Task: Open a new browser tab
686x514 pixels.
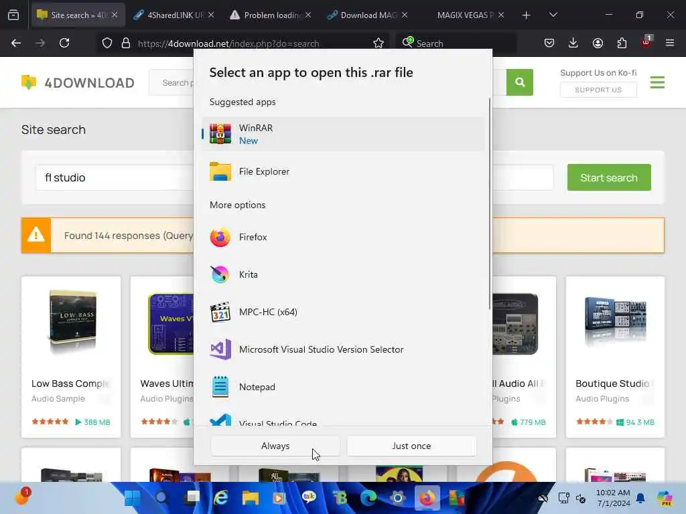Action: [527, 15]
